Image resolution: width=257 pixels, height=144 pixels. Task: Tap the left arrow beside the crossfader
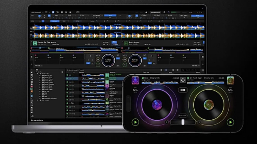coord(167,122)
